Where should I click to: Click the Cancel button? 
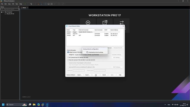click(104, 75)
